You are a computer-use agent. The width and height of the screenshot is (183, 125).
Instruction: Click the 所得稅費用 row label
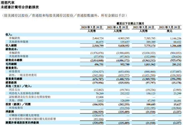16,108
